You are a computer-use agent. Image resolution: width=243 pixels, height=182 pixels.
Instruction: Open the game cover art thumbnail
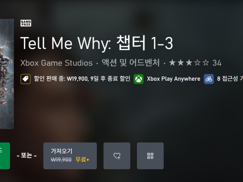[7, 74]
